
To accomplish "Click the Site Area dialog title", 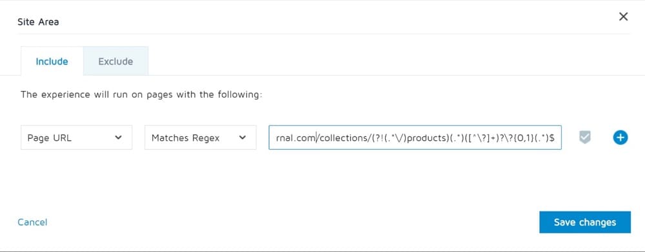I will coord(38,22).
